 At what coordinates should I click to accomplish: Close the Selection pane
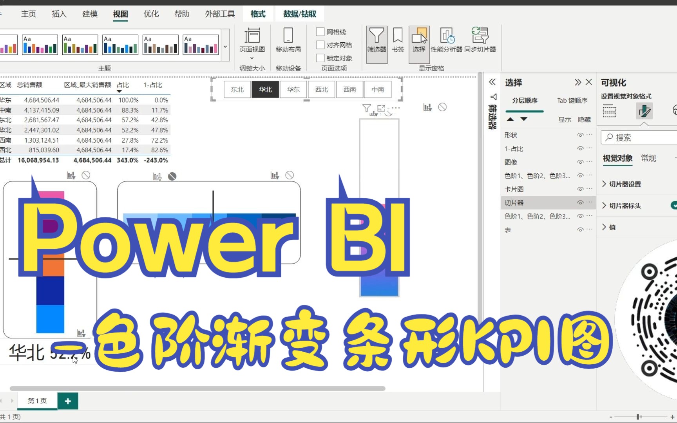tap(589, 82)
